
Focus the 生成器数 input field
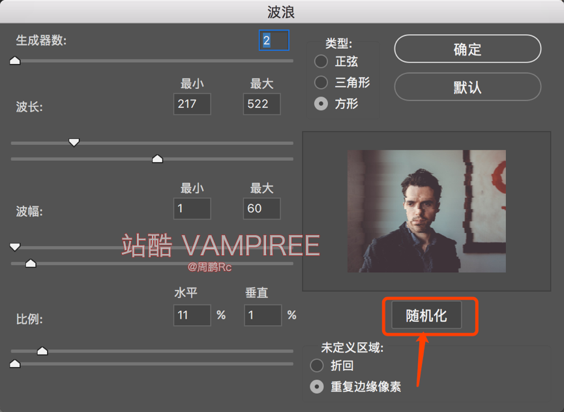(274, 40)
